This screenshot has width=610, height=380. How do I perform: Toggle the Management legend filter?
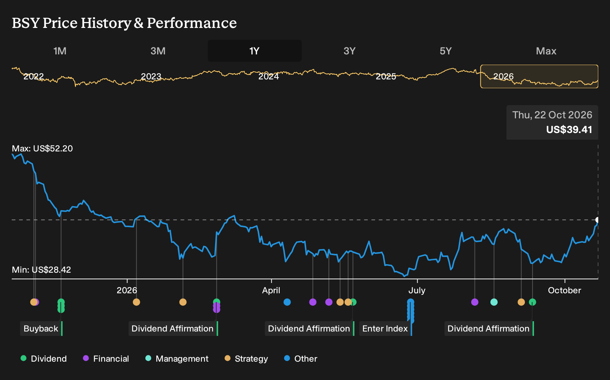click(x=177, y=359)
